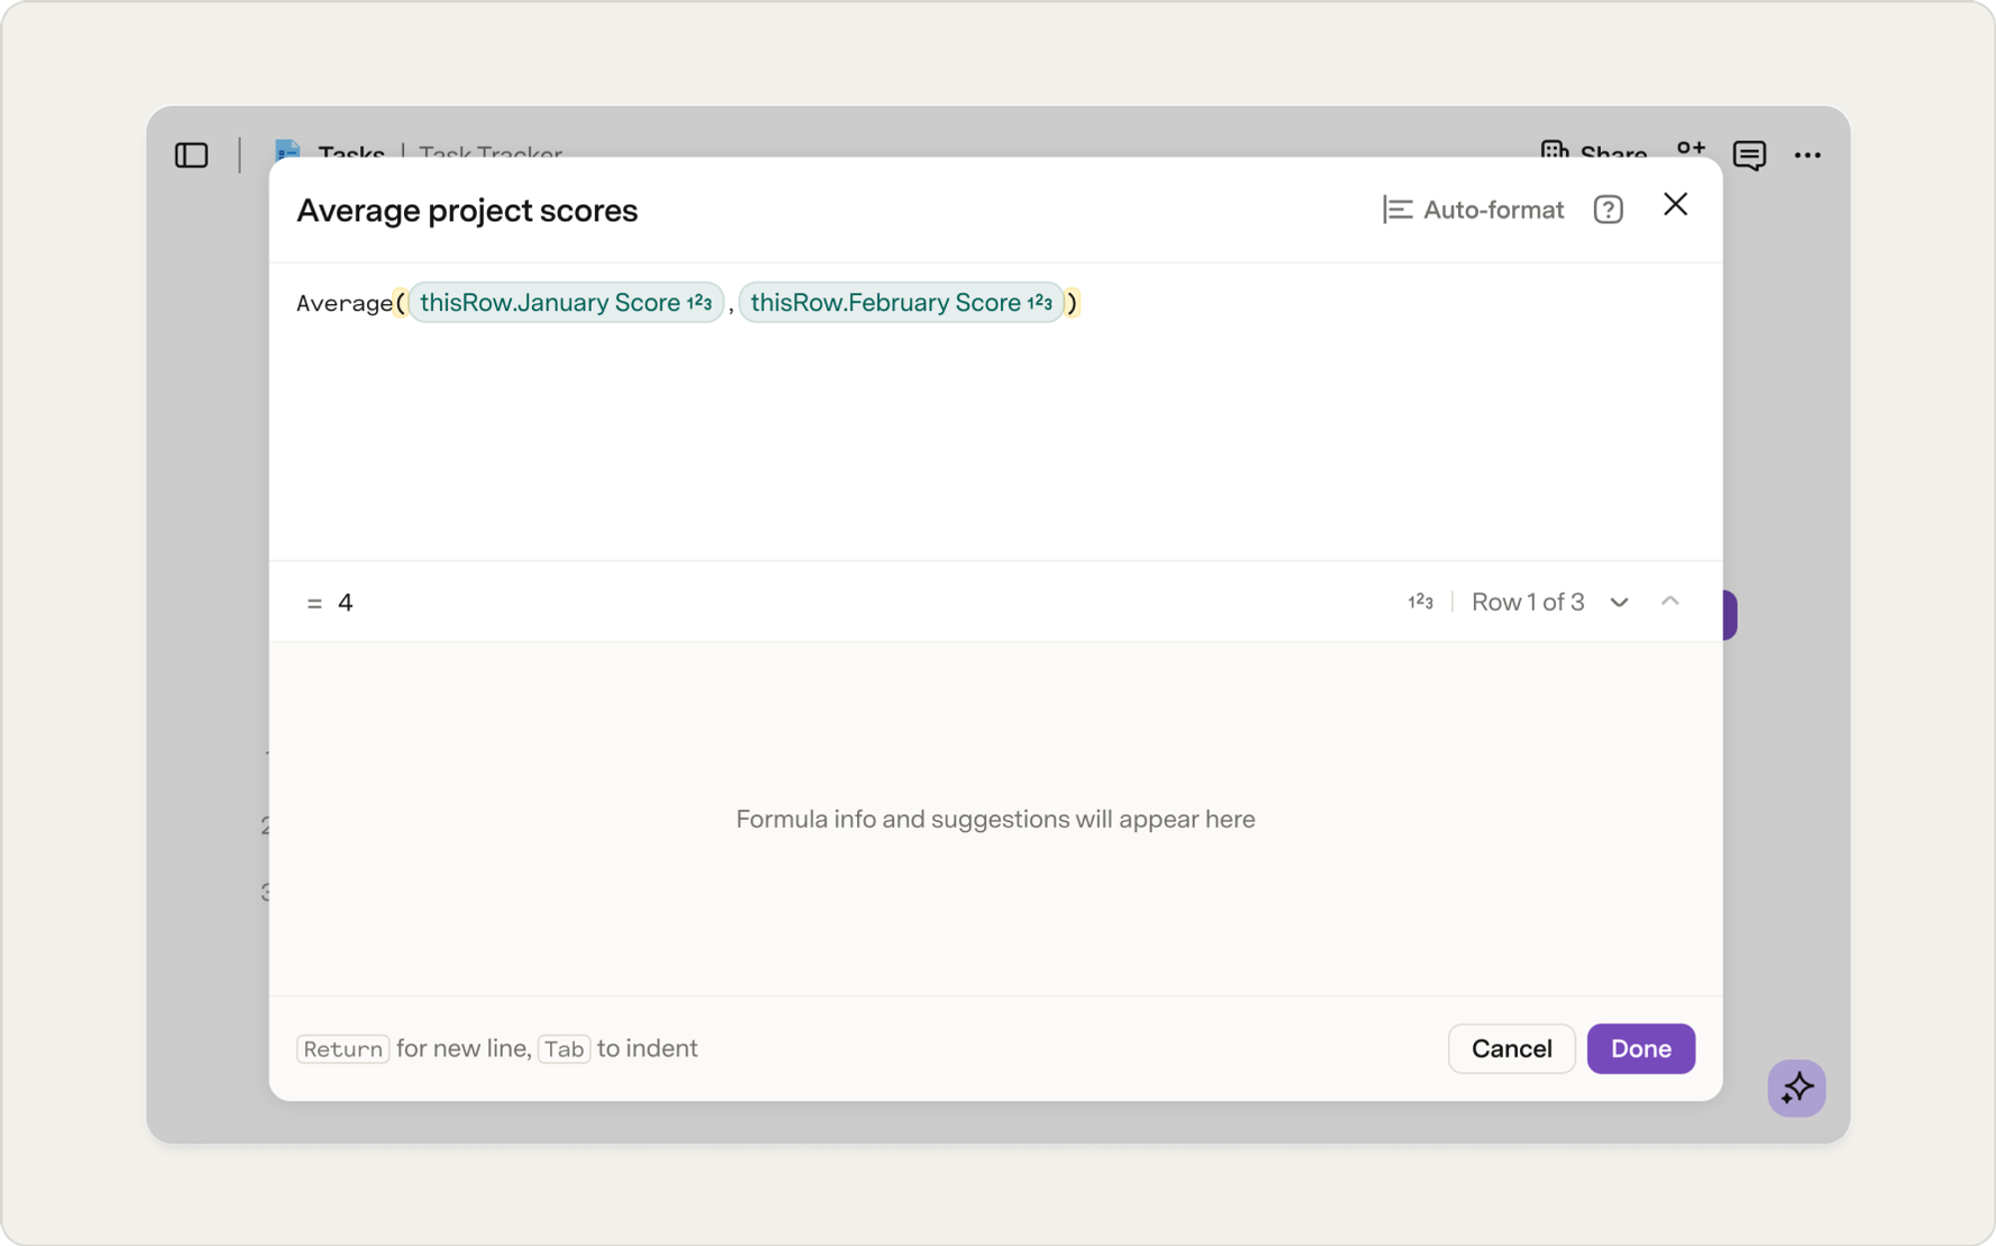Click the Tasks doc title
The height and width of the screenshot is (1246, 1996).
[351, 150]
